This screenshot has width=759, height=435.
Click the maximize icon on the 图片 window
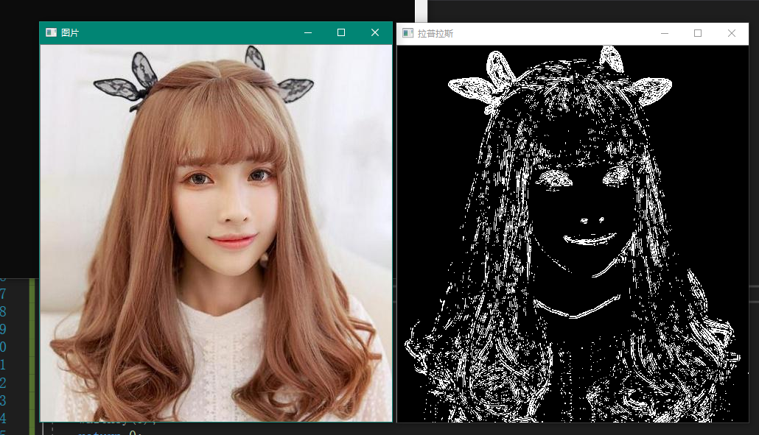[x=340, y=32]
